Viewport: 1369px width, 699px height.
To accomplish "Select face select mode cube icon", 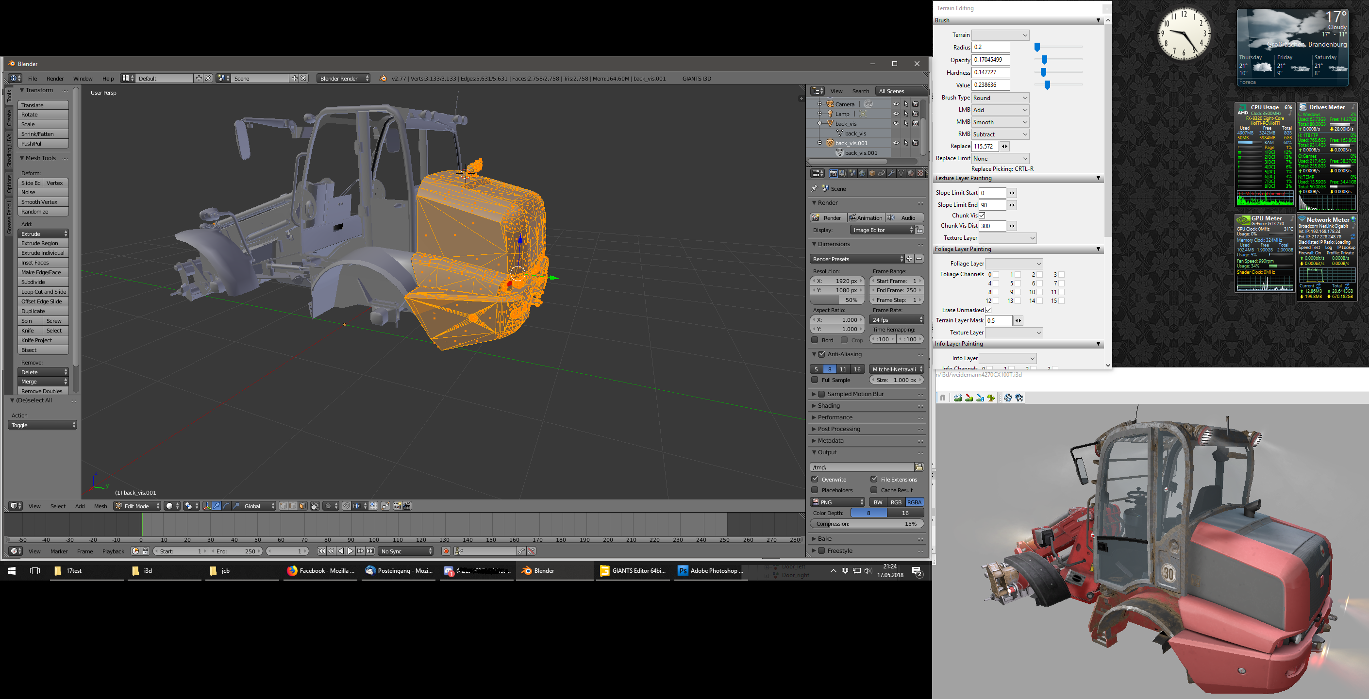I will coord(302,506).
